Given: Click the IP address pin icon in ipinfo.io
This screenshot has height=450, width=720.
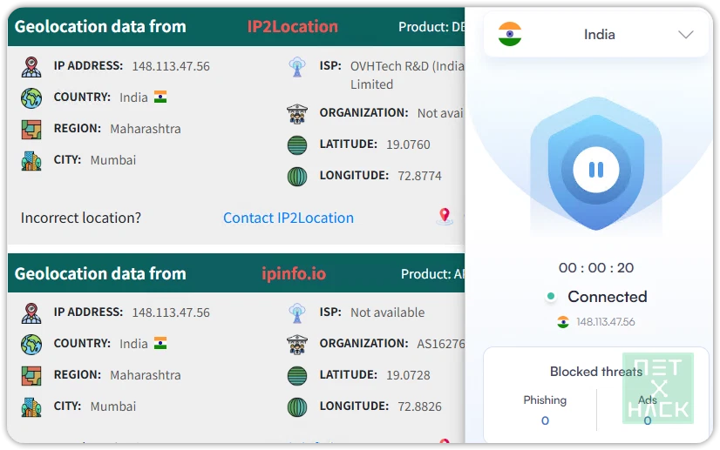Looking at the screenshot, I should pyautogui.click(x=31, y=313).
